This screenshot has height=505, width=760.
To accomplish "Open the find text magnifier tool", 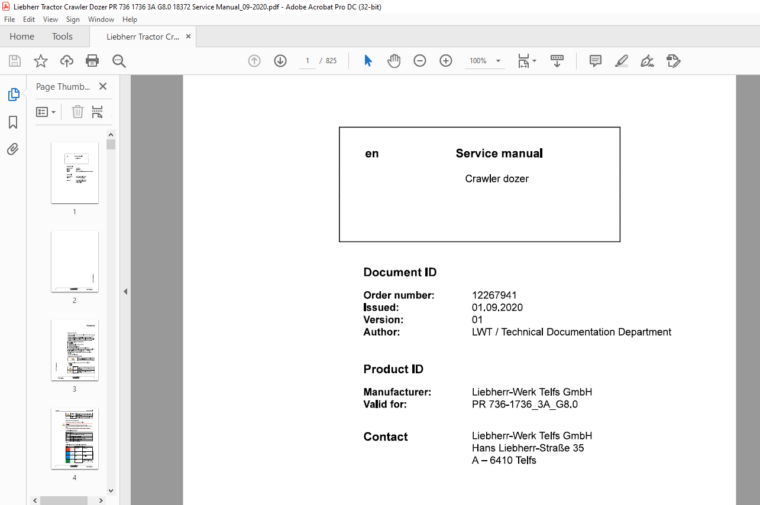I will pyautogui.click(x=119, y=61).
